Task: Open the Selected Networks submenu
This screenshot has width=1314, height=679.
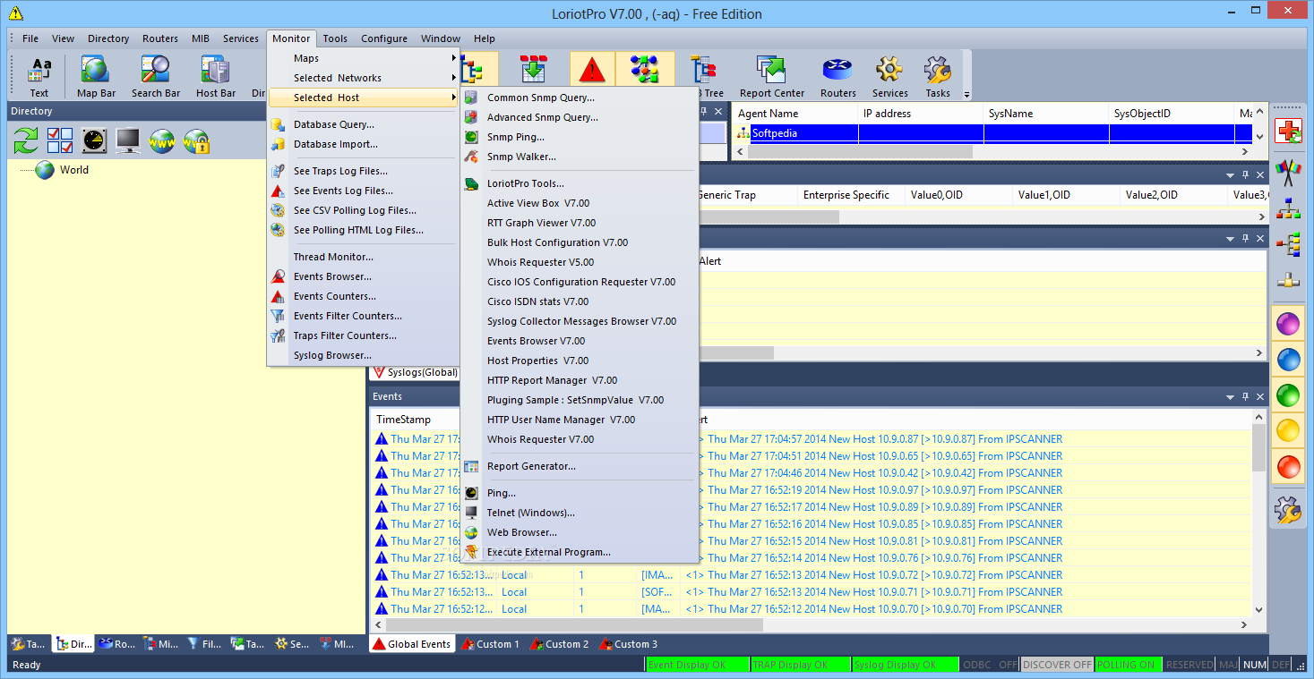Action: pos(363,78)
